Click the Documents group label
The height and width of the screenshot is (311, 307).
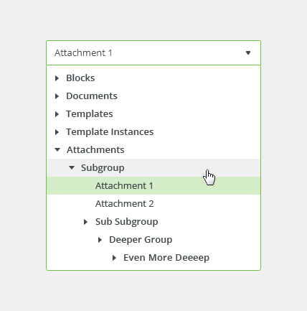[92, 96]
